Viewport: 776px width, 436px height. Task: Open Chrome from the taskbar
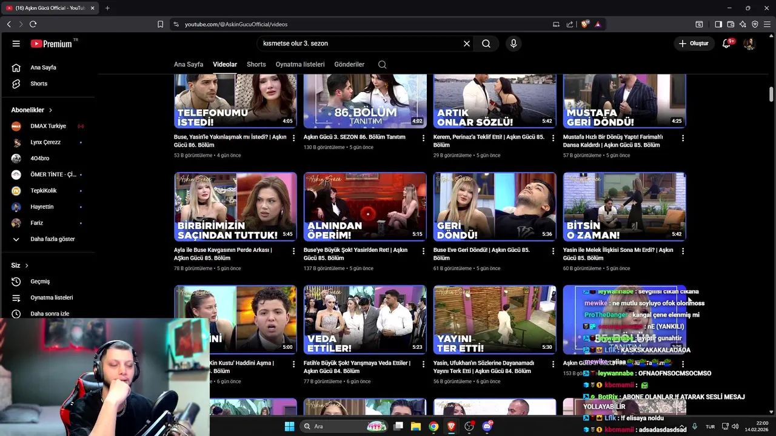433,426
